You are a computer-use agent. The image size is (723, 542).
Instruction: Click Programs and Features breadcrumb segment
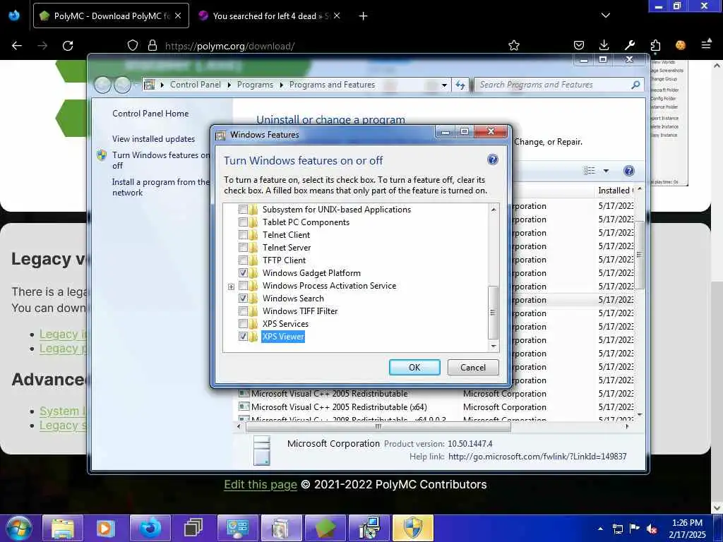click(x=332, y=85)
